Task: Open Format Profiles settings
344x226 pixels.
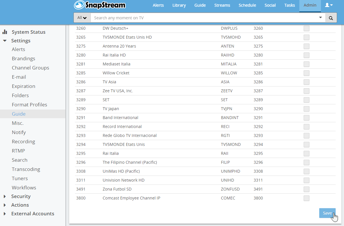Action: (29, 105)
